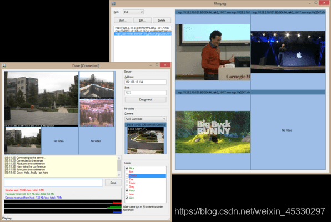Uncheck Harry in the Users list
The width and height of the screenshot is (331, 222).
[127, 190]
